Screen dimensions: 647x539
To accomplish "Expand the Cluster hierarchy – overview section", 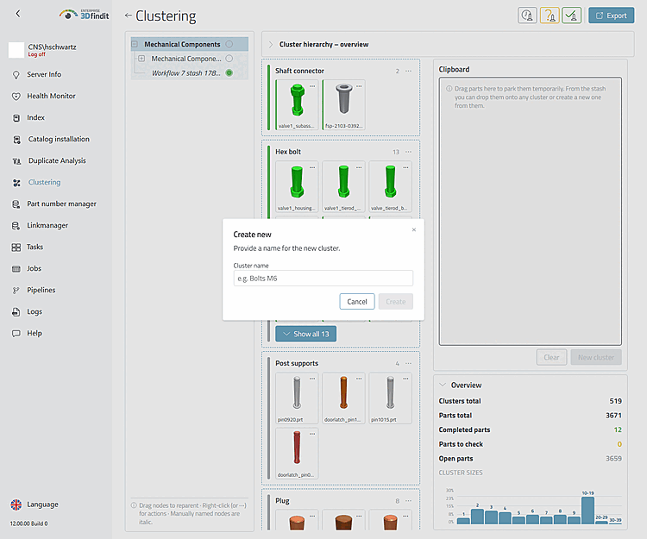I will pos(271,45).
